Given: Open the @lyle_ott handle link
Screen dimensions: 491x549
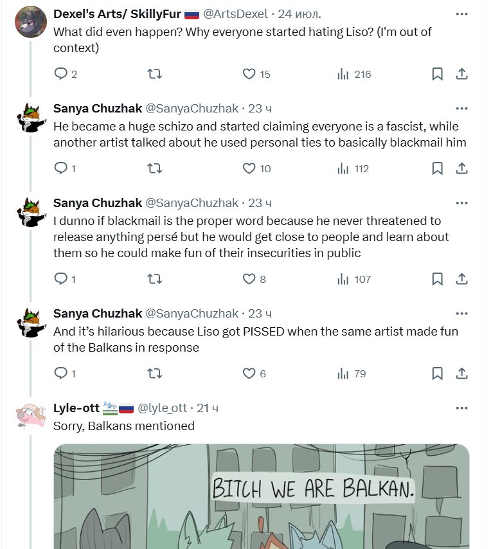Looking at the screenshot, I should (162, 408).
